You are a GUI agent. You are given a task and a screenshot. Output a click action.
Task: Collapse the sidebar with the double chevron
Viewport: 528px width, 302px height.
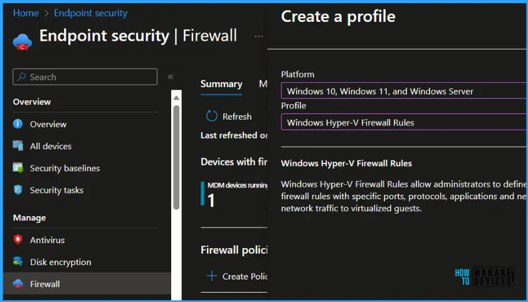point(171,76)
